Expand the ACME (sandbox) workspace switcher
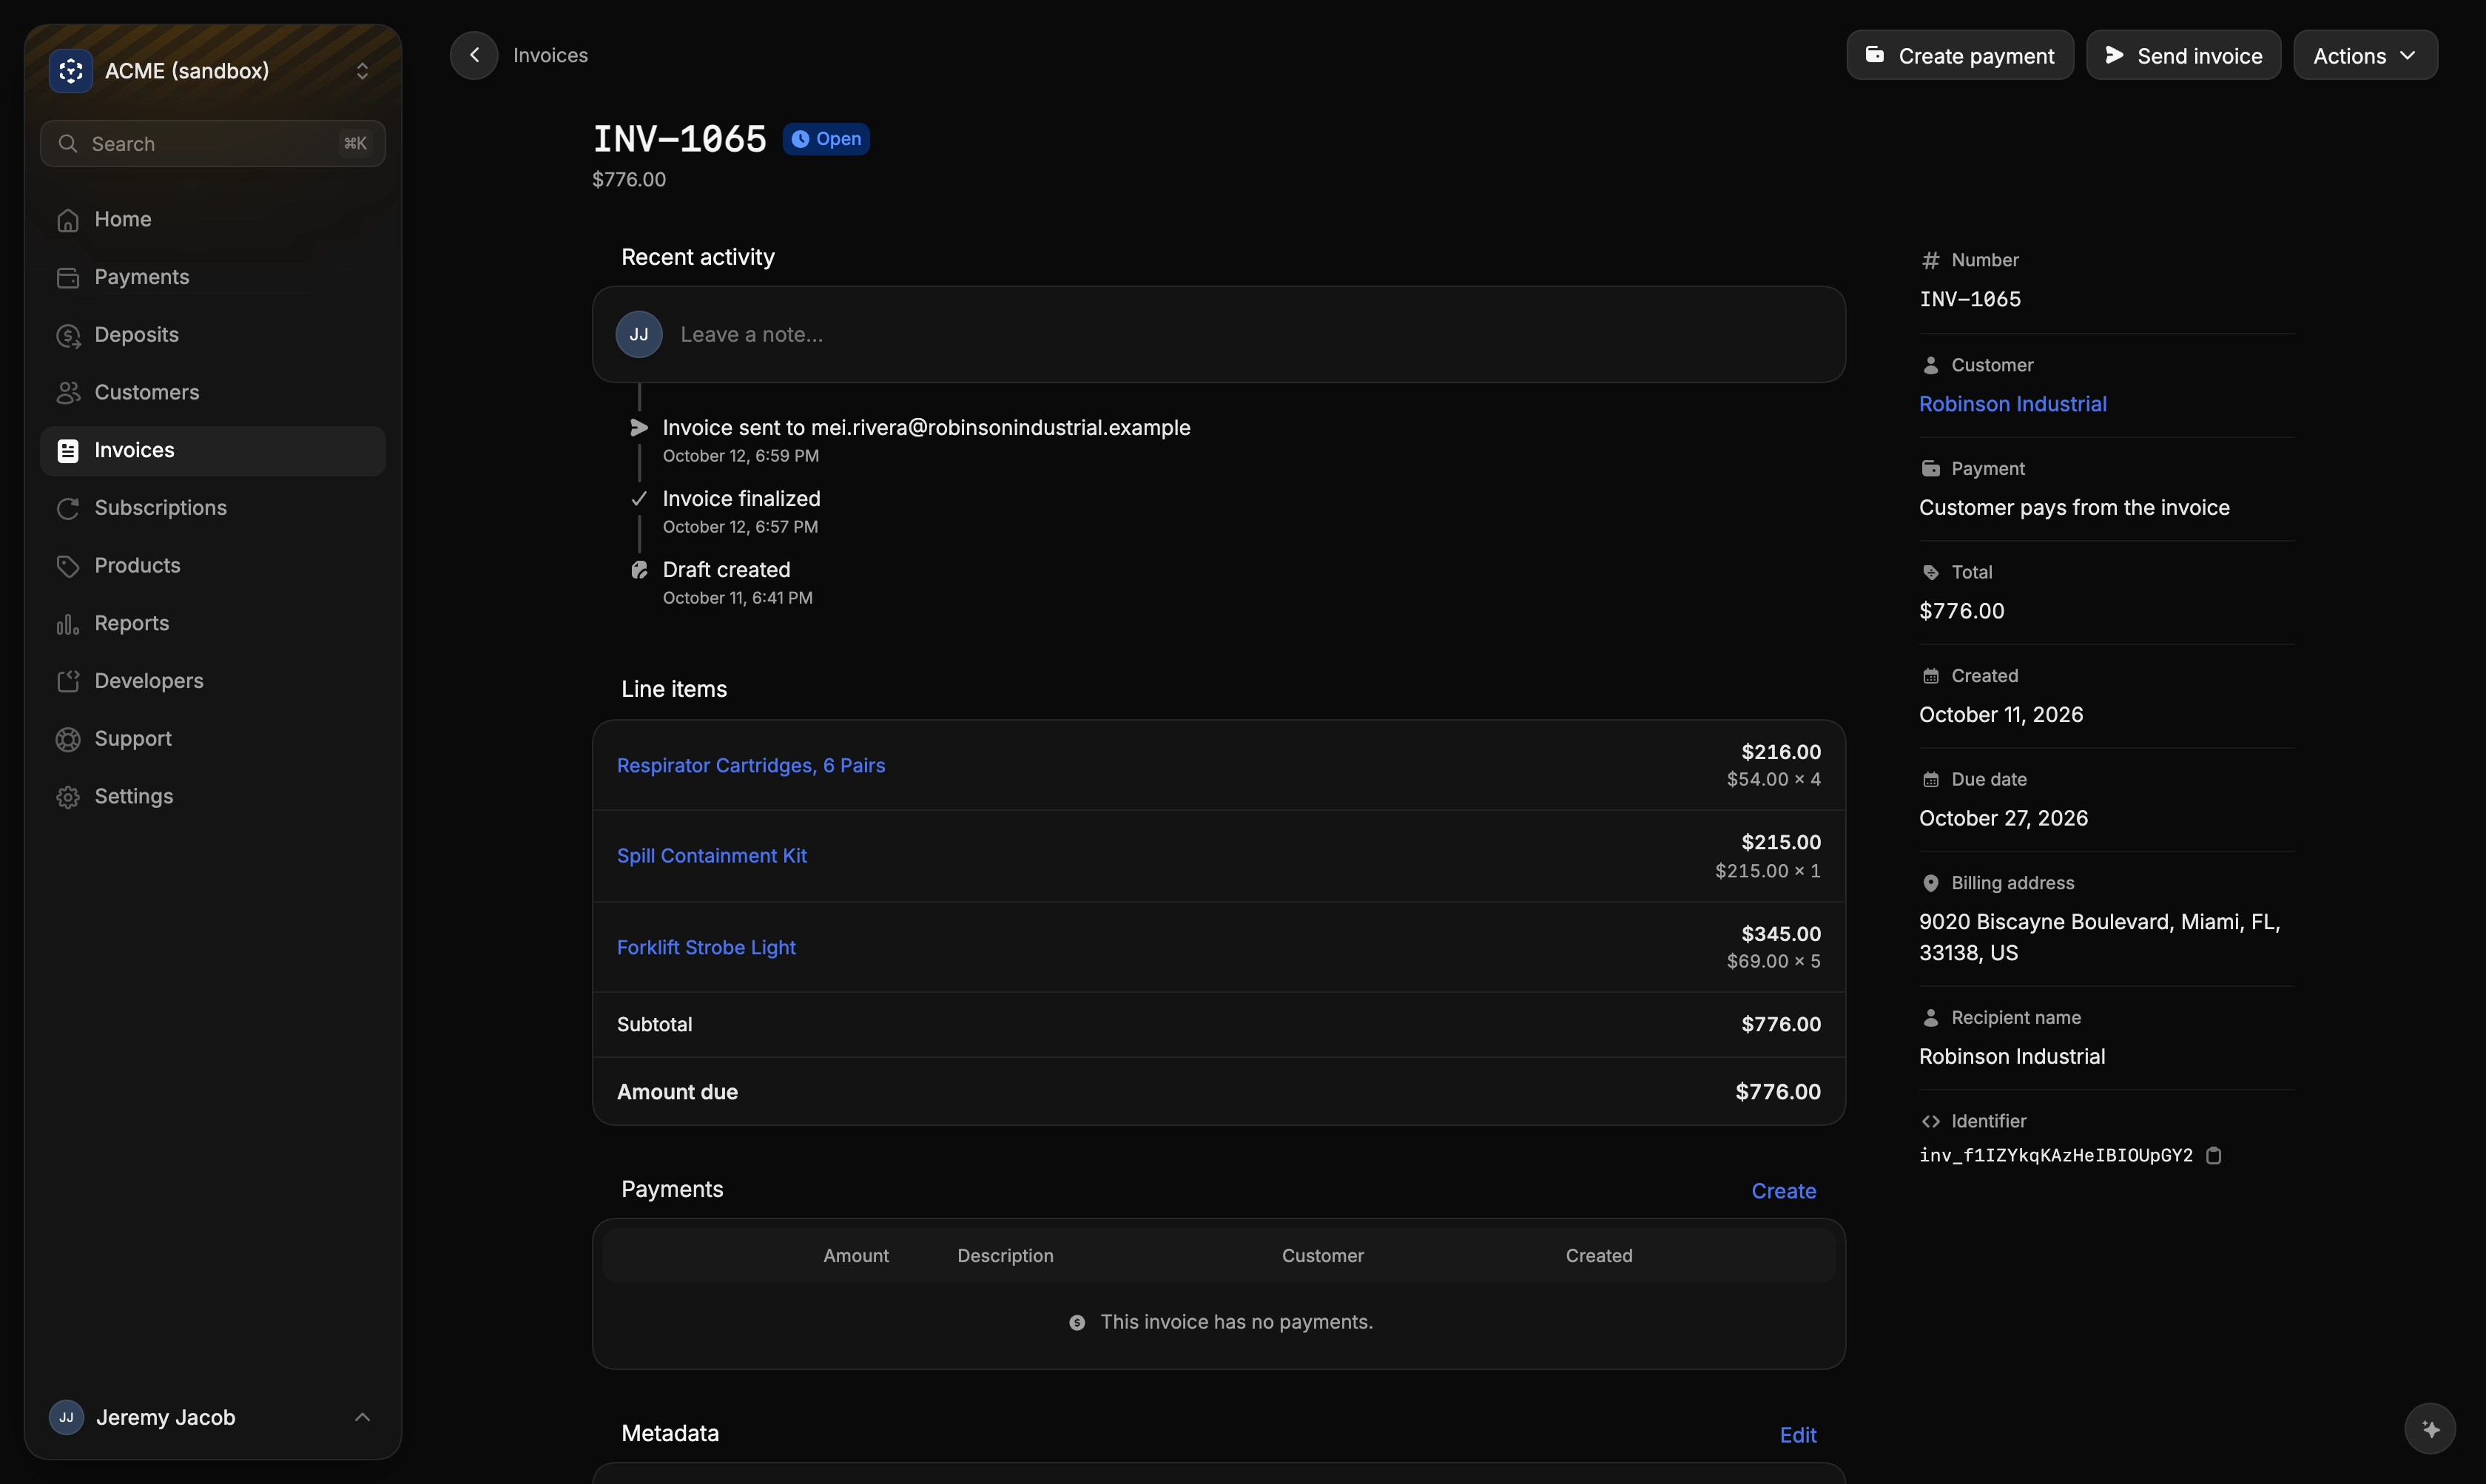2486x1484 pixels. [363, 71]
